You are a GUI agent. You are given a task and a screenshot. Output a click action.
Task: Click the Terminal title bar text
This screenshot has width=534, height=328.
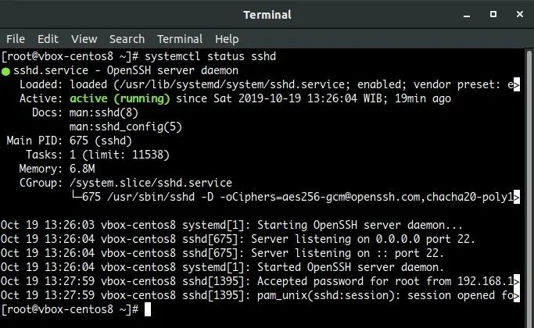point(267,15)
